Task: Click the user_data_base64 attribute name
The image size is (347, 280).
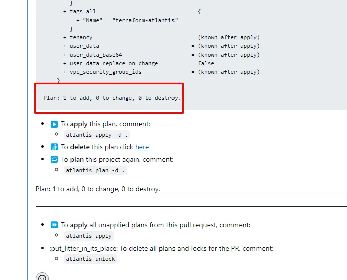Action: [96, 55]
